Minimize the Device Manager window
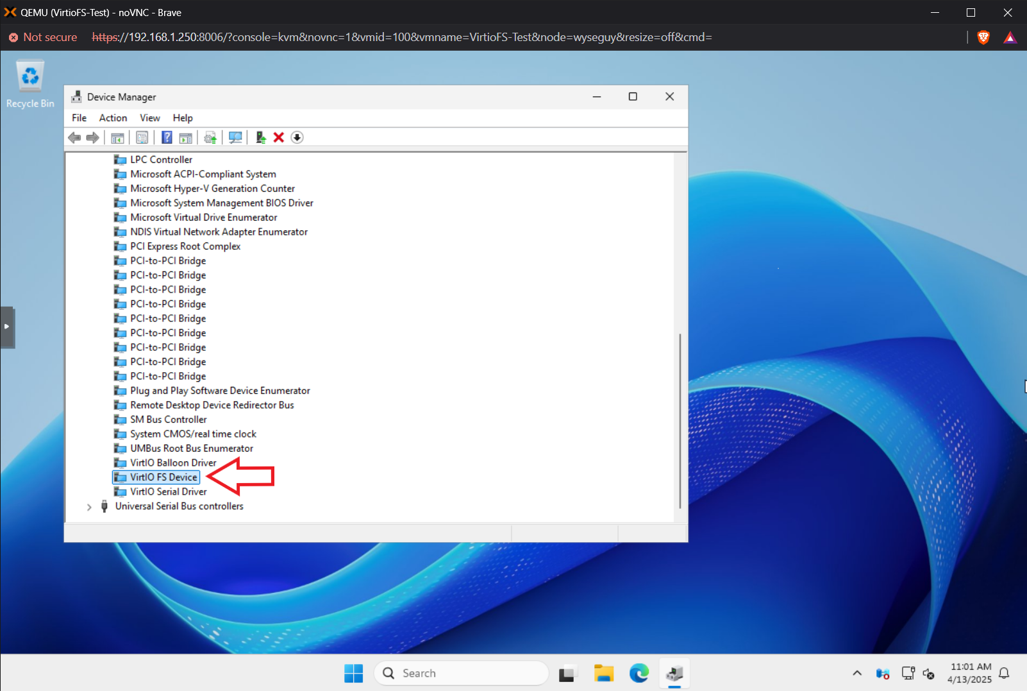Image resolution: width=1027 pixels, height=691 pixels. (597, 97)
